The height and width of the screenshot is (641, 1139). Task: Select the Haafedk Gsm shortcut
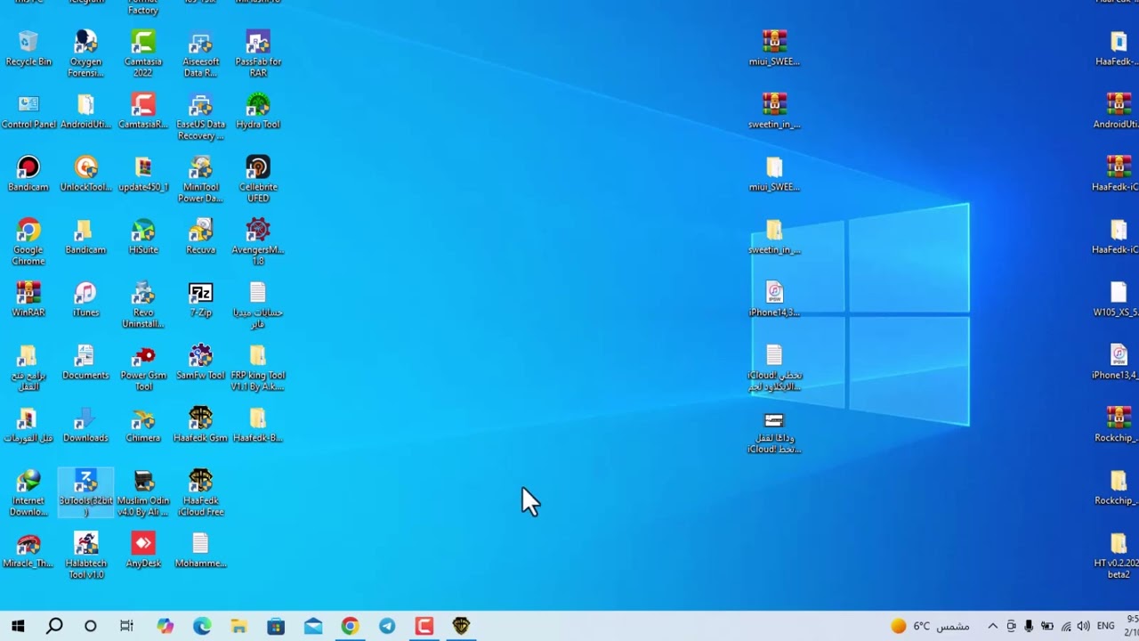200,425
